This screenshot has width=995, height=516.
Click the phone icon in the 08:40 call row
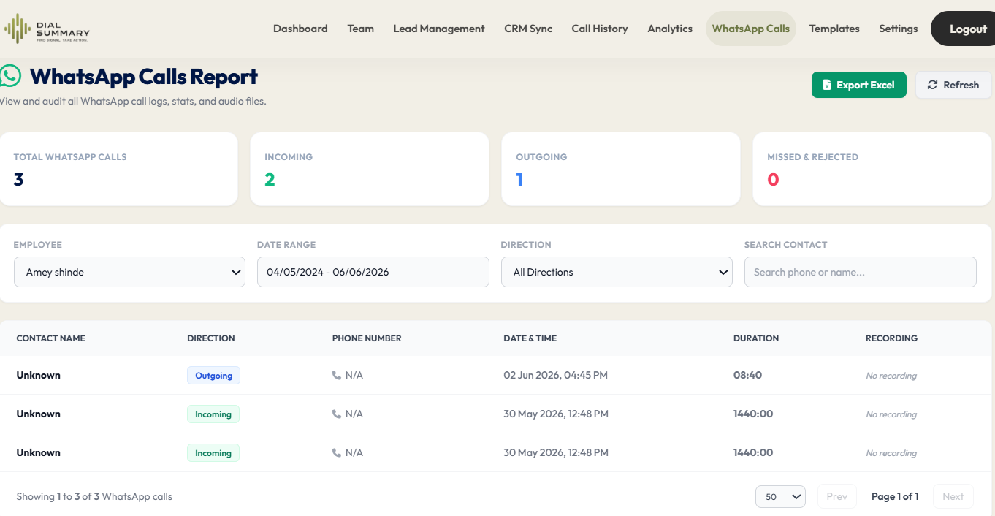(337, 375)
